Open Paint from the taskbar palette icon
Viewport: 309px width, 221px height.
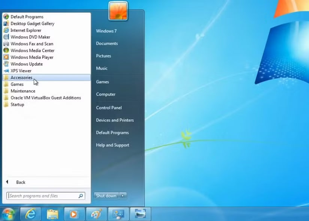[x=97, y=214]
